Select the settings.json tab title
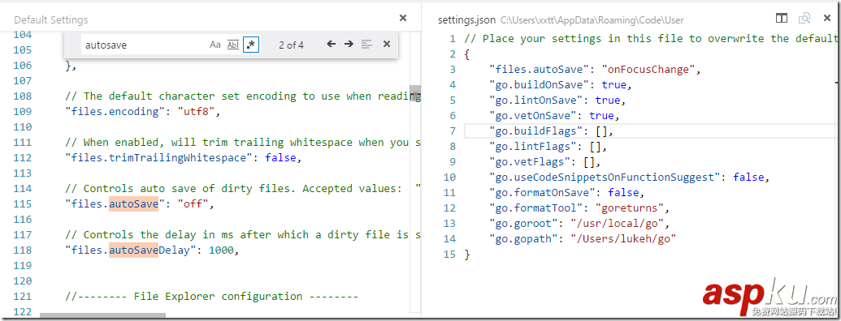 (x=466, y=20)
